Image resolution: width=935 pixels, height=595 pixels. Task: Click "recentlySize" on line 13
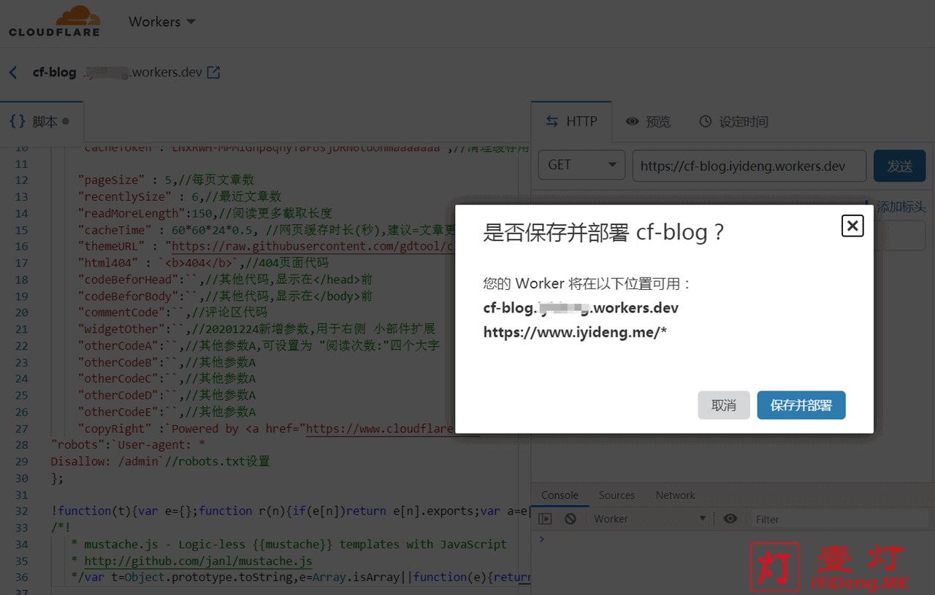(123, 196)
